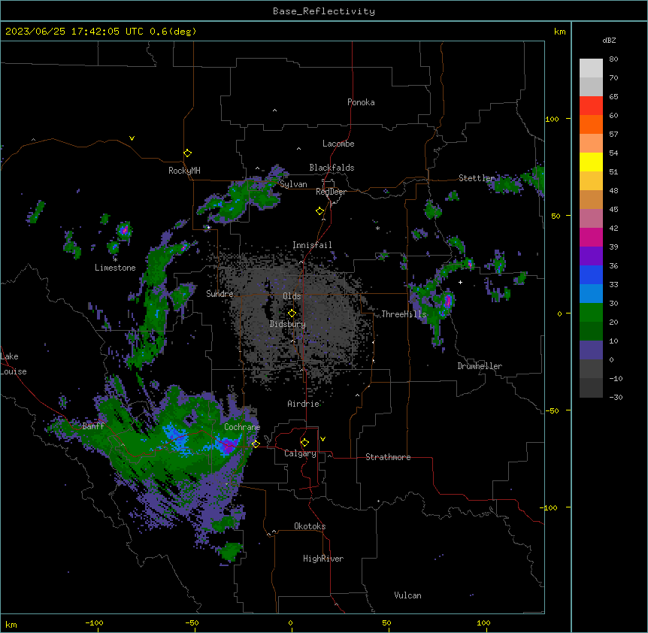Select the white 70-80 dBZ legend swatch
This screenshot has height=633, width=648.
[x=591, y=68]
